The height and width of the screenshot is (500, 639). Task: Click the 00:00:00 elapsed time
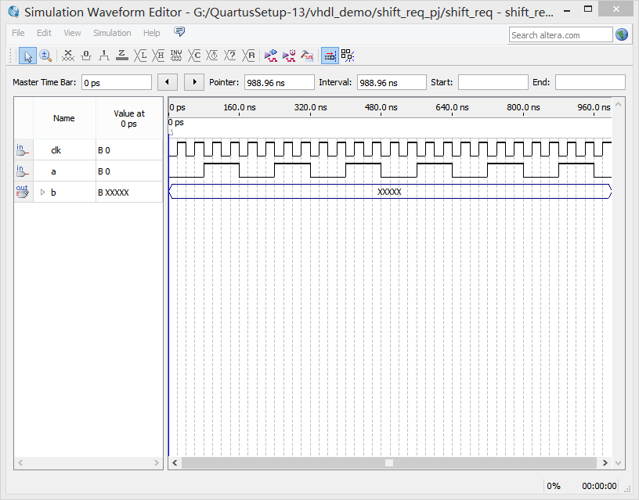click(599, 486)
